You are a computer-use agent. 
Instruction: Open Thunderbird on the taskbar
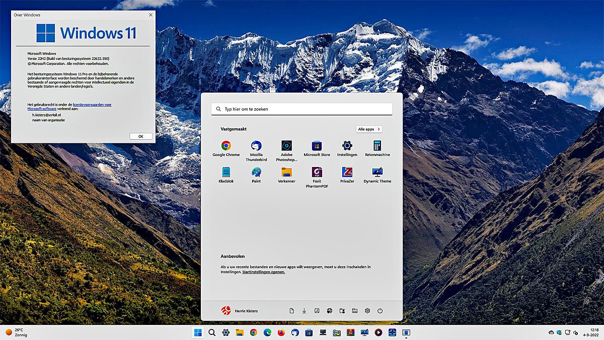coord(295,332)
